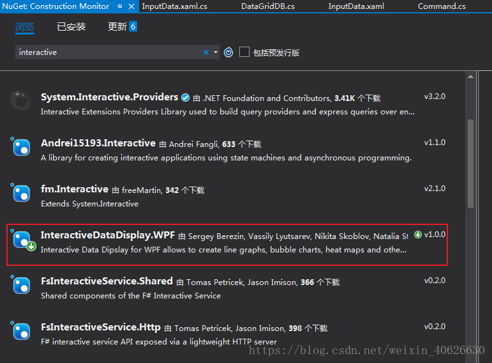Click version v3.2.0 of System.Interactive.Providers
Screen dimensions: 492x363
coord(435,97)
